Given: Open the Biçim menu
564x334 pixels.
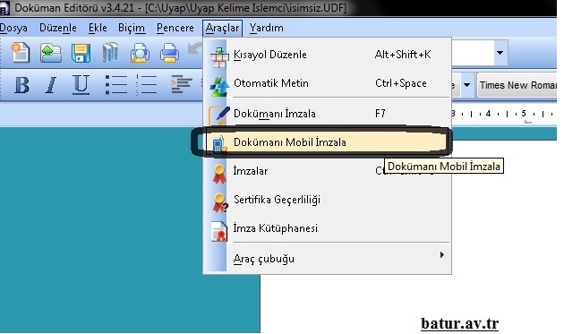Looking at the screenshot, I should 132,28.
